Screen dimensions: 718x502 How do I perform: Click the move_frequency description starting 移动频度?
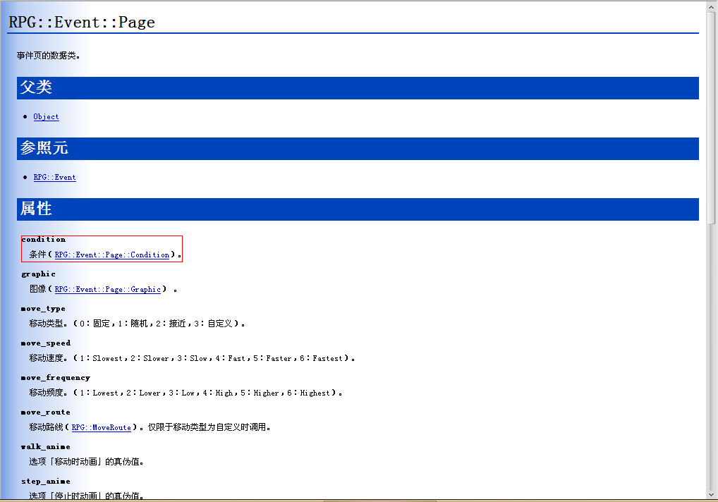[x=185, y=393]
